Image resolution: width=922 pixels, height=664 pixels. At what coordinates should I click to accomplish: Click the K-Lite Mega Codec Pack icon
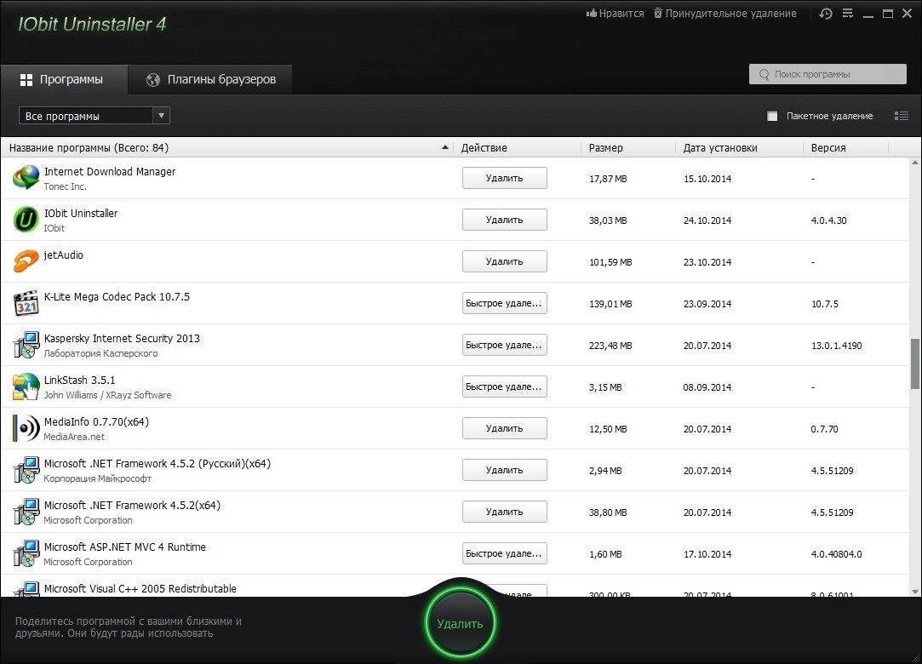pos(26,303)
